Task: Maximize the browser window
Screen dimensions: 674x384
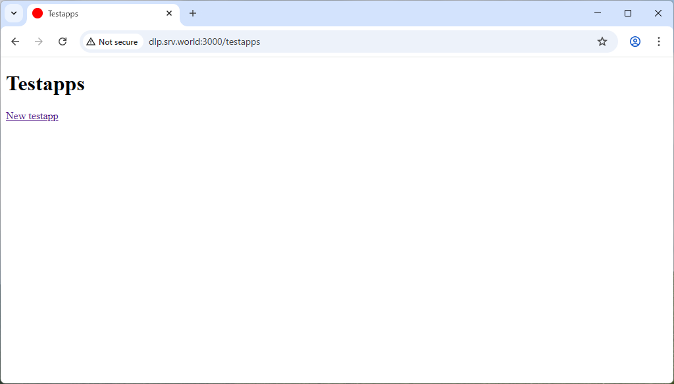Action: tap(628, 13)
